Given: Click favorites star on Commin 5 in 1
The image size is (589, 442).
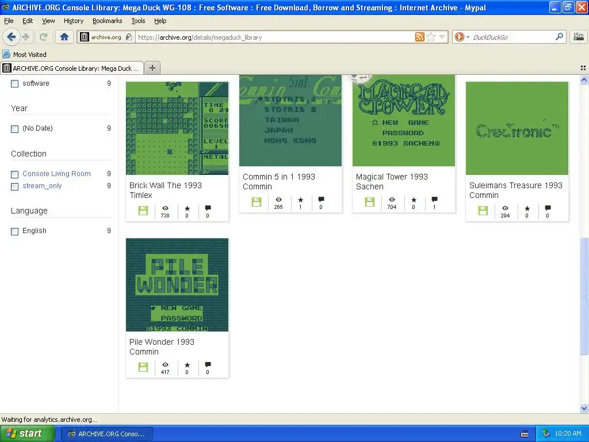Looking at the screenshot, I should pyautogui.click(x=300, y=200).
